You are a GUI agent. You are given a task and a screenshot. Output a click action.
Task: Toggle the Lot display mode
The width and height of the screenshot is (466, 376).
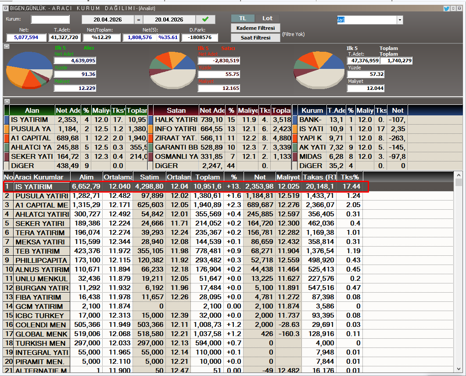click(267, 18)
